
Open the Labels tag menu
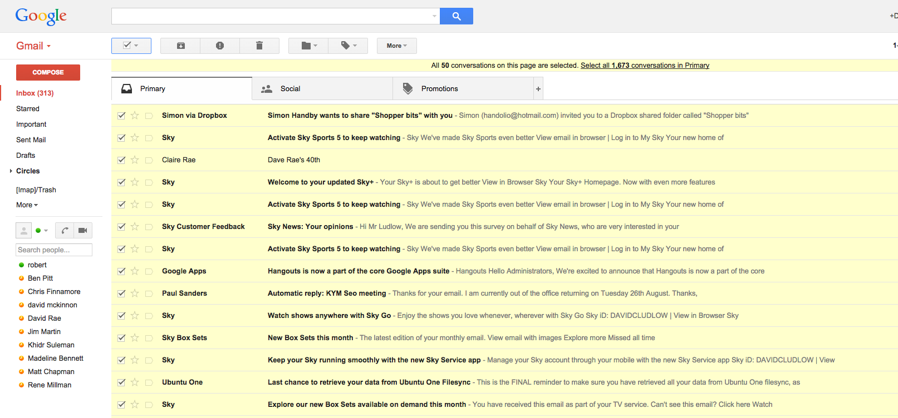[348, 46]
